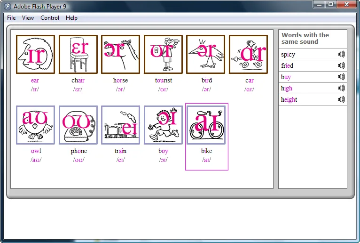Select the owl /aʊ/ sound picture
Image resolution: width=360 pixels, height=243 pixels.
[35, 125]
